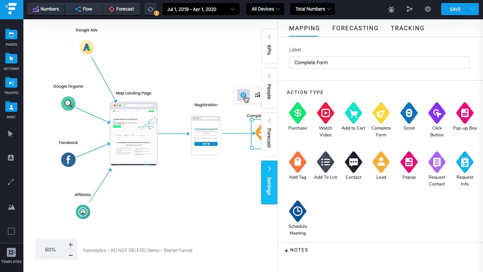This screenshot has width=483, height=272.
Task: Select the Contact action type icon
Action: tap(354, 162)
